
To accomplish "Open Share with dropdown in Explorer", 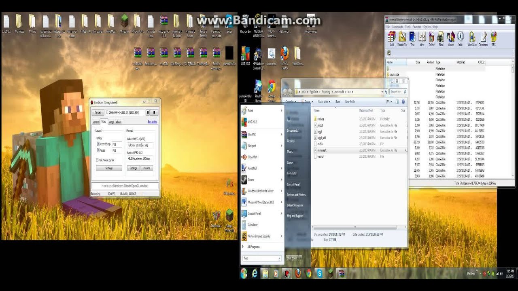I will (x=324, y=102).
